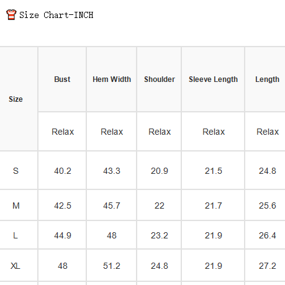Viewport: 285px width, 285px height.
Task: Select the S size row label
Action: coord(16,171)
